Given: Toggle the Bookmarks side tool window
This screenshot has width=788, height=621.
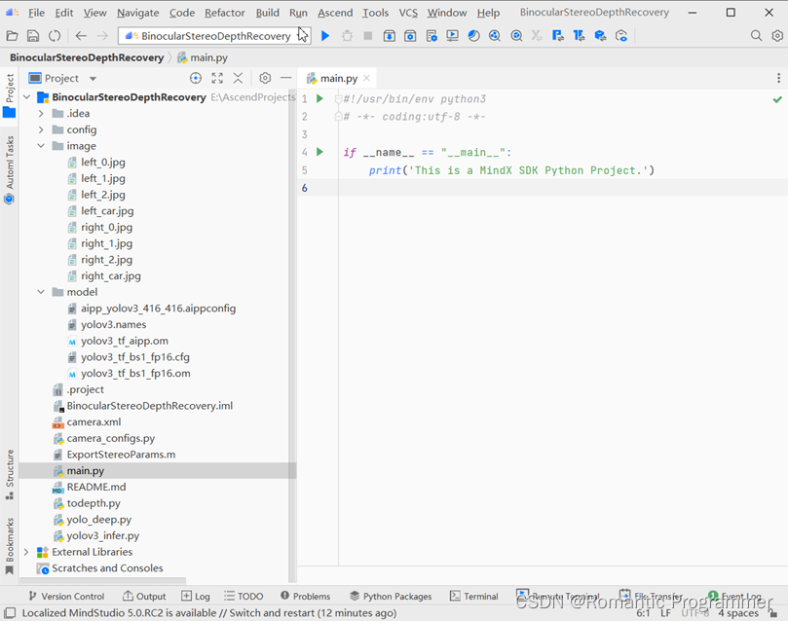Looking at the screenshot, I should click(10, 546).
